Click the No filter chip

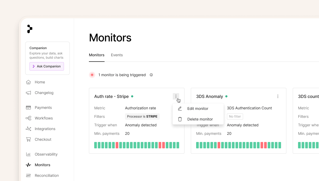pyautogui.click(x=235, y=117)
